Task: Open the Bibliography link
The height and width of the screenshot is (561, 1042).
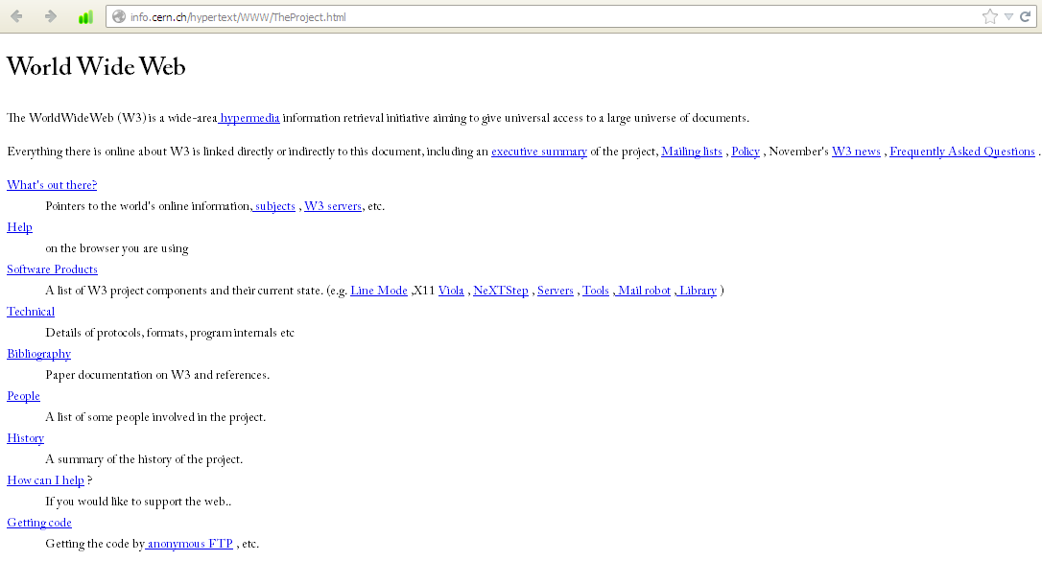Action: coord(38,354)
